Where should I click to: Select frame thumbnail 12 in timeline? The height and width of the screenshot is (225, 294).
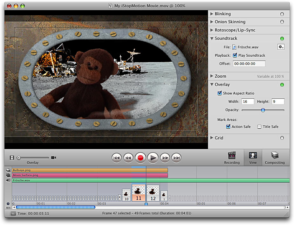coord(153,193)
